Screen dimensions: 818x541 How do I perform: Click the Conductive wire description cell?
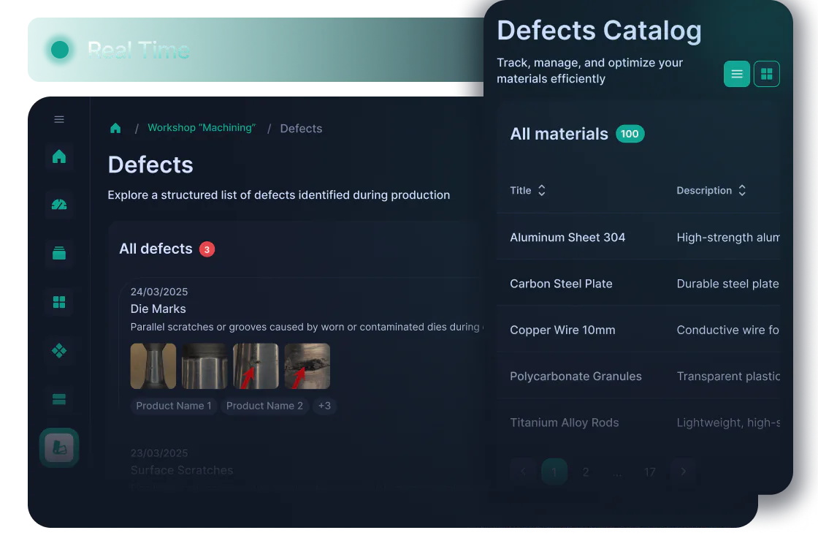click(x=727, y=330)
